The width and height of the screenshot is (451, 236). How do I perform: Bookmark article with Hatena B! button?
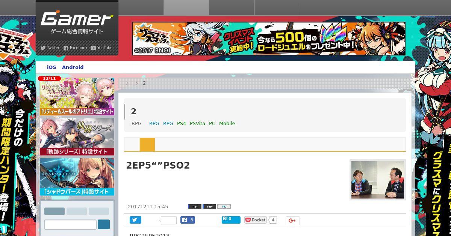point(231,220)
